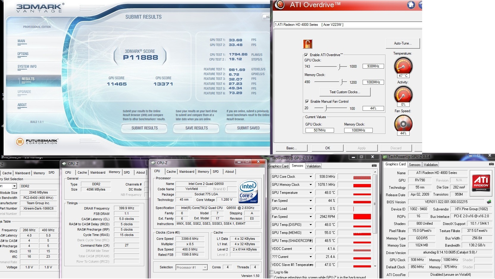The height and width of the screenshot is (279, 495).
Task: Click the GPU-Z 0.3.4 title bar icon of the Graphics Card window
Action: click(385, 157)
